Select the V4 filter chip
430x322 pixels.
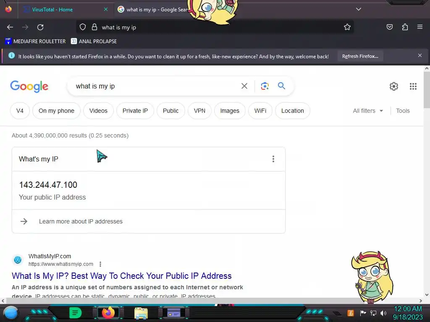pos(20,111)
